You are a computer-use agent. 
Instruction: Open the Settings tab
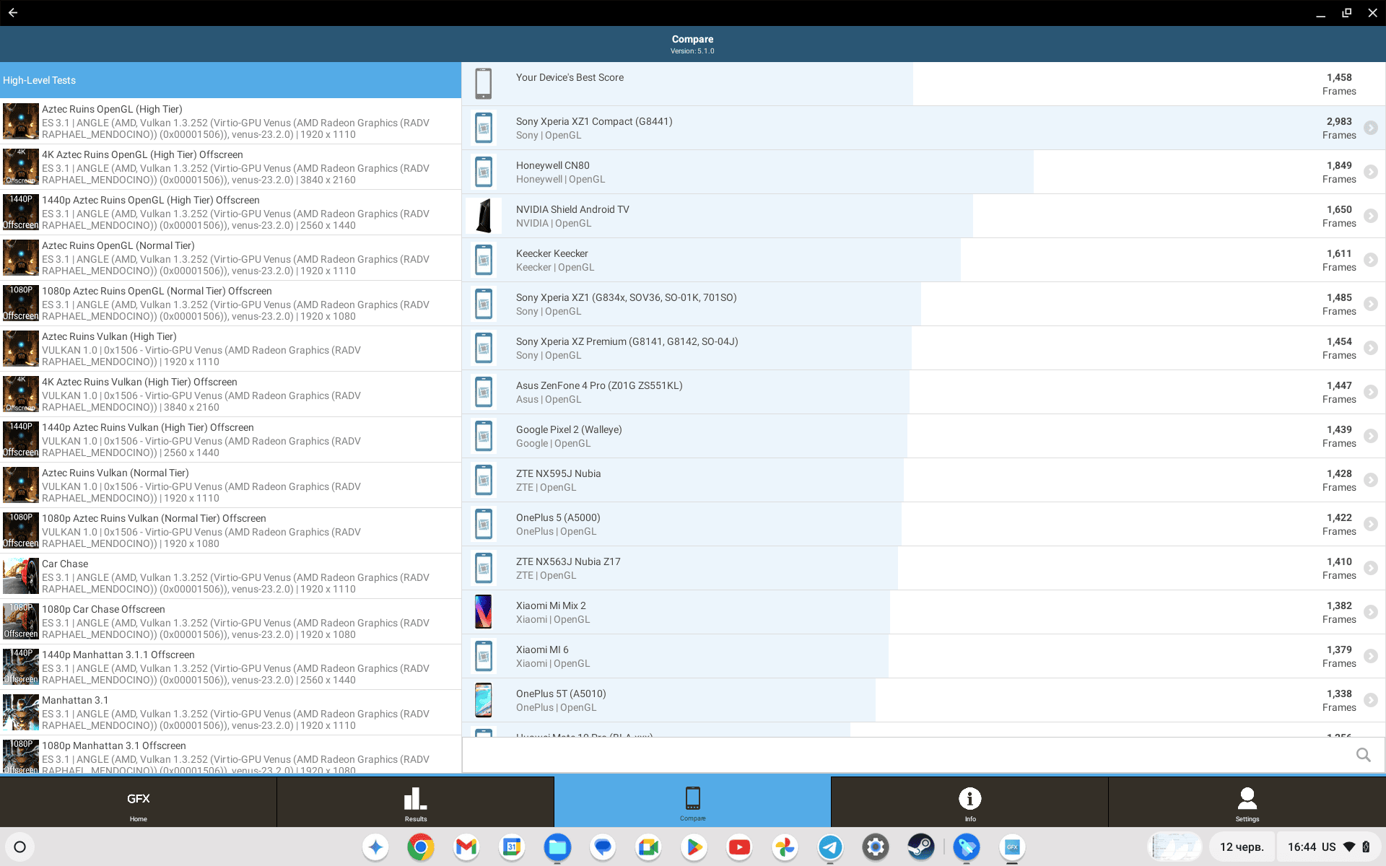(x=1247, y=802)
